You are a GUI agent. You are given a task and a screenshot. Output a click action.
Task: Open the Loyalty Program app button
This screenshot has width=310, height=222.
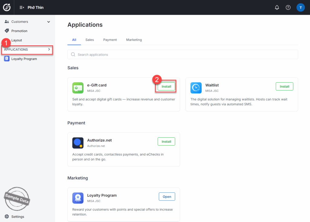(167, 197)
